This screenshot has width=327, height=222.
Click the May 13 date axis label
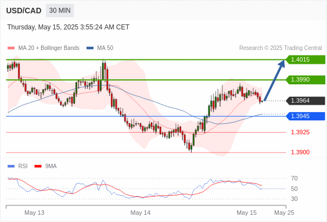(34, 213)
